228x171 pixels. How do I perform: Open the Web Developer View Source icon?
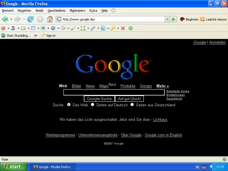point(103,28)
